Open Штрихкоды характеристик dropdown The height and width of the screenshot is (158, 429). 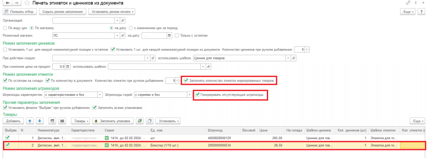100,95
